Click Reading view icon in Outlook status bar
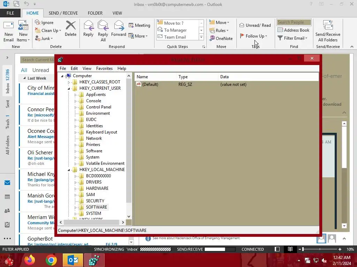 tap(290, 249)
